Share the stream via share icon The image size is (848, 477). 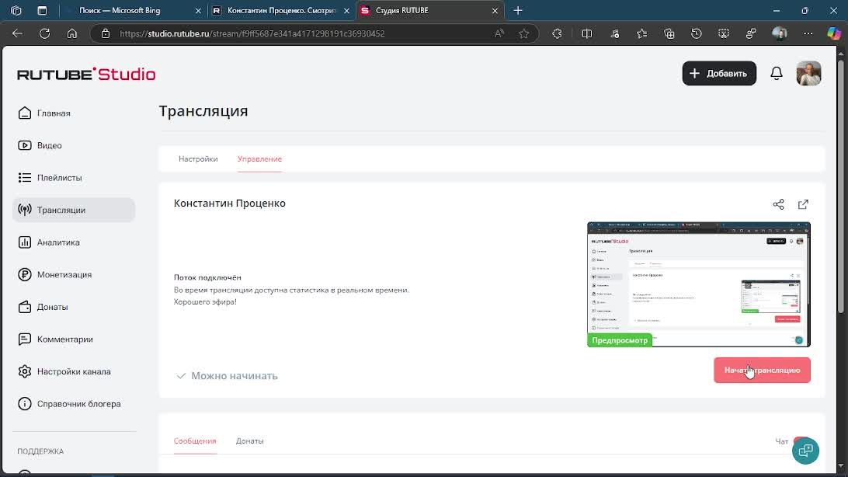tap(778, 204)
